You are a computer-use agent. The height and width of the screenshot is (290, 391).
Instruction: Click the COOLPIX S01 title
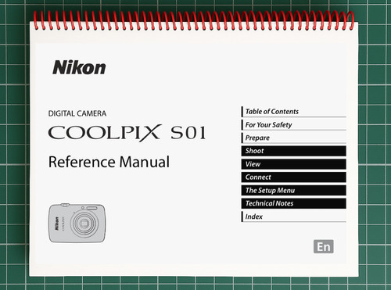[x=127, y=133]
